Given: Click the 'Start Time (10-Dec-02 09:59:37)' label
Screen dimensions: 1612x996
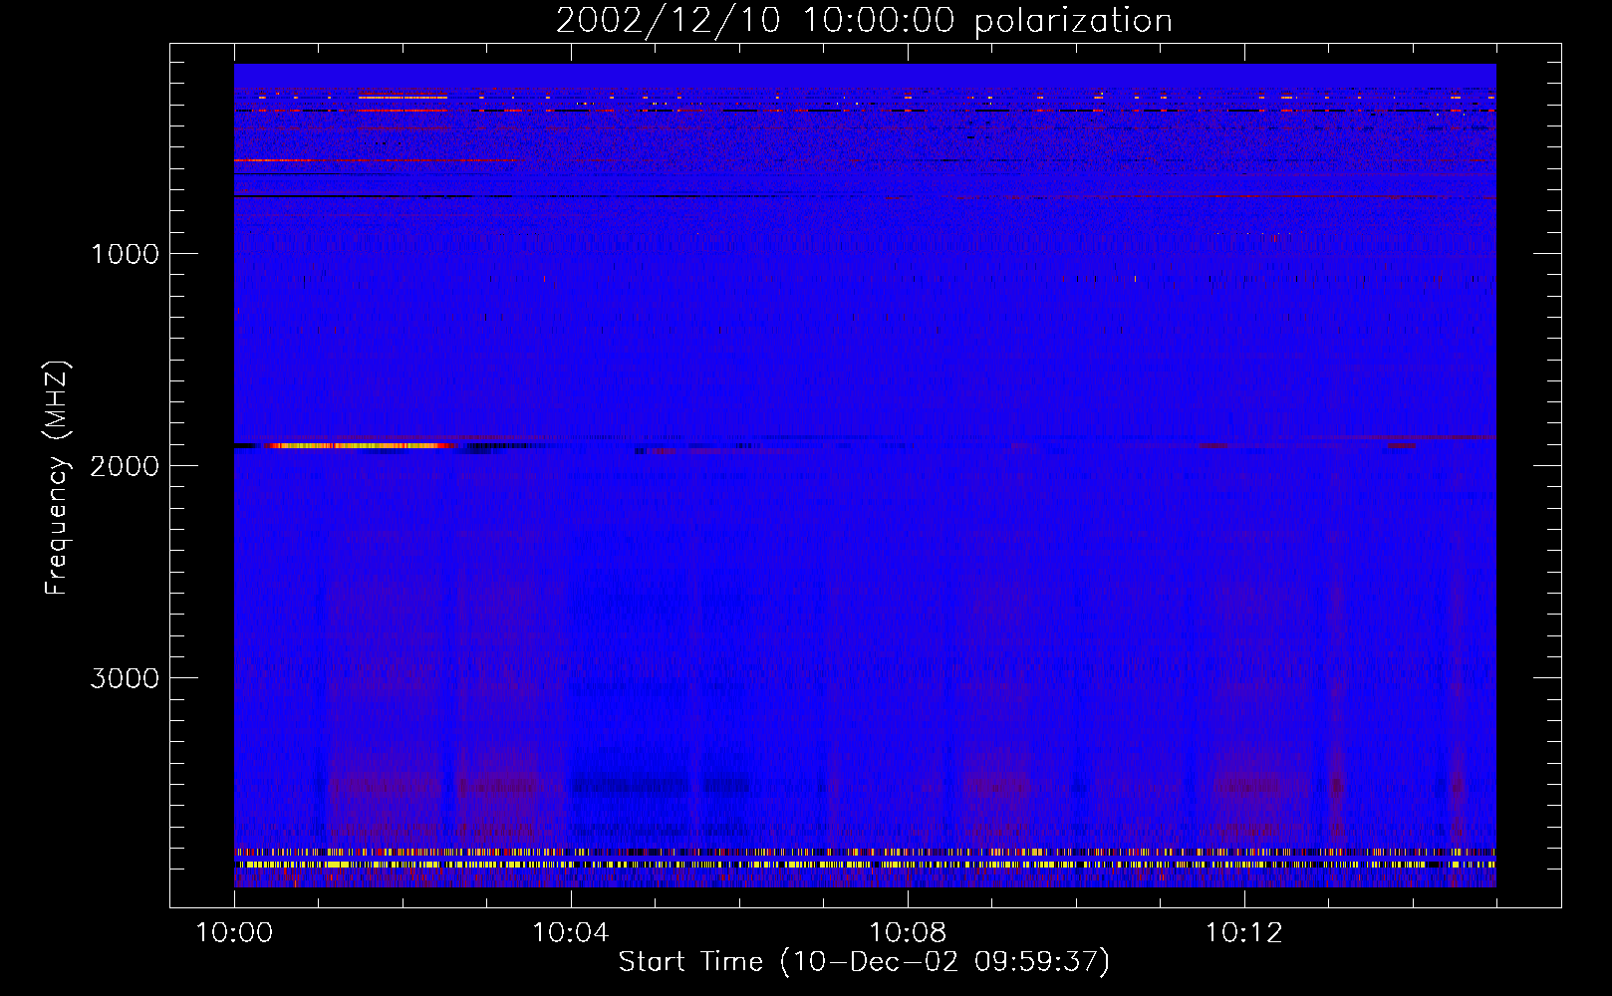Looking at the screenshot, I should (864, 961).
